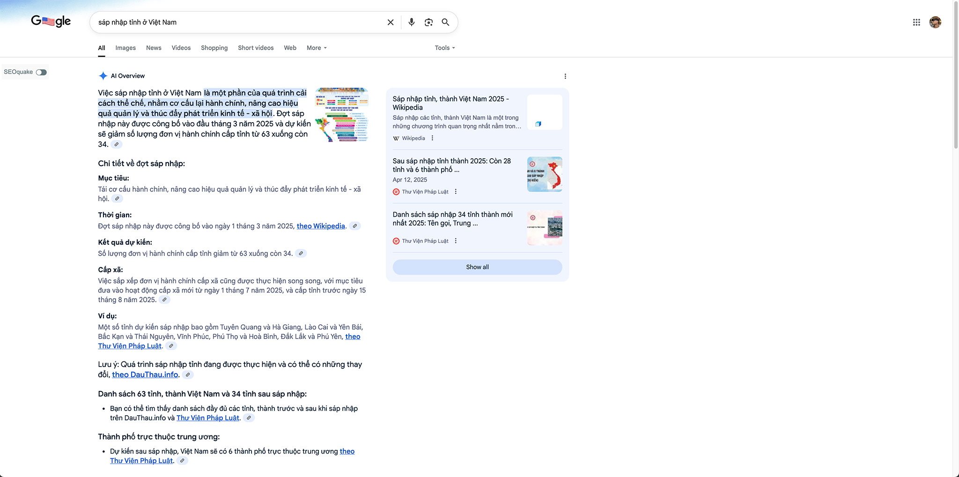Switch to the Images tab

pos(125,48)
